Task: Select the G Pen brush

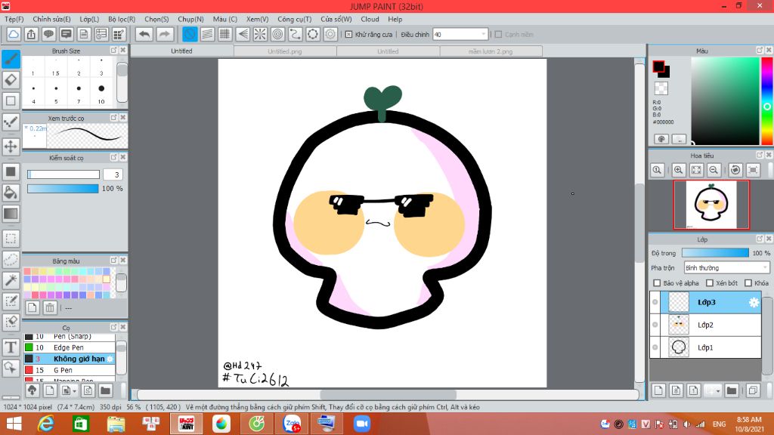Action: [69, 370]
